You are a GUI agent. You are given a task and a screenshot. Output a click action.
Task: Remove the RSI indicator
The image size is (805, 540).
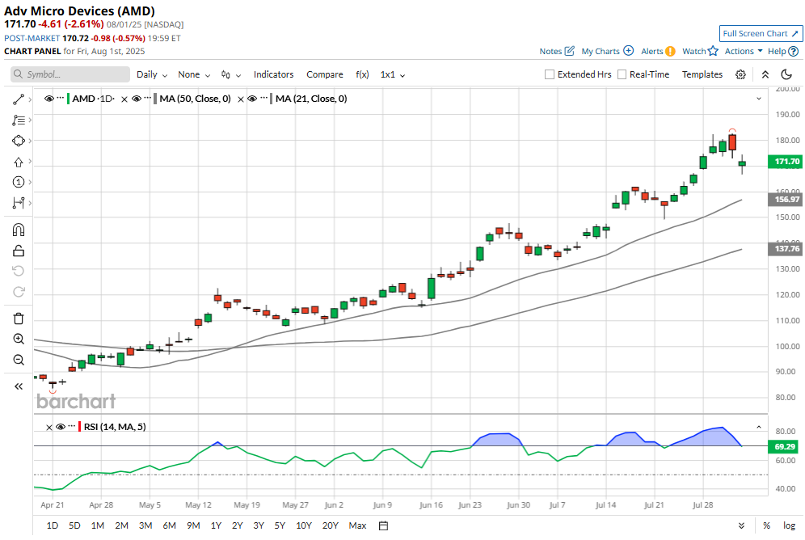point(49,427)
